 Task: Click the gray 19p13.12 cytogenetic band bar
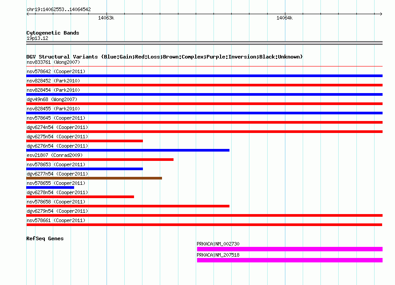point(204,43)
